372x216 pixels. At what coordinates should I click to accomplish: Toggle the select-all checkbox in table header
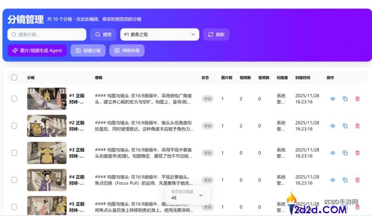14,78
